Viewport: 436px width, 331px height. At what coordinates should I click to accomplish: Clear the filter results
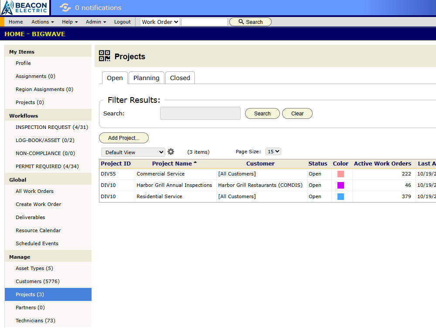tap(297, 113)
